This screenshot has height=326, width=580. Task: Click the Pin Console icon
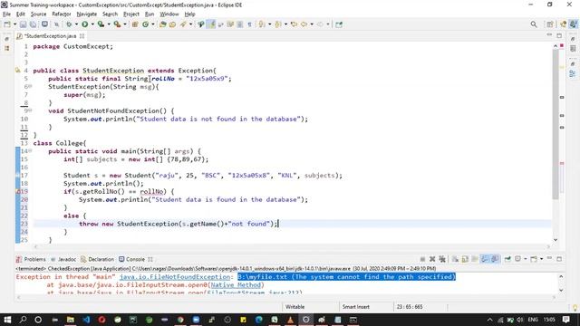[507, 259]
